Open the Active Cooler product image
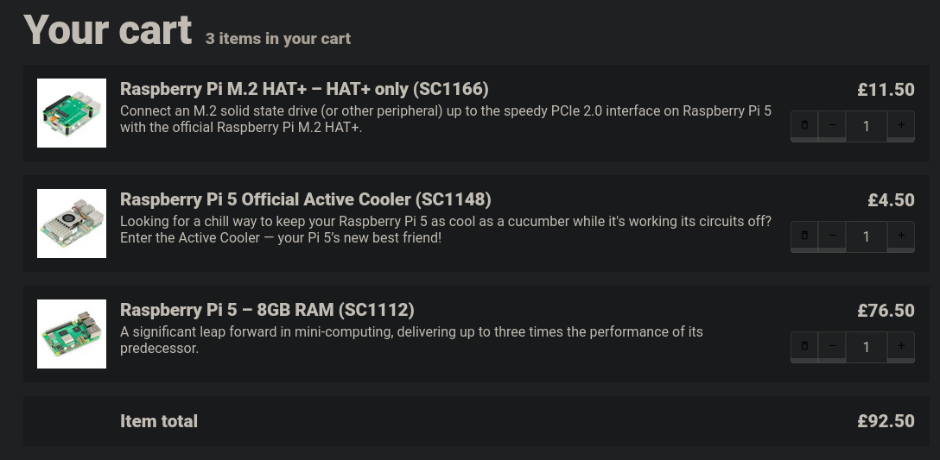Viewport: 940px width, 460px height. coord(72,224)
